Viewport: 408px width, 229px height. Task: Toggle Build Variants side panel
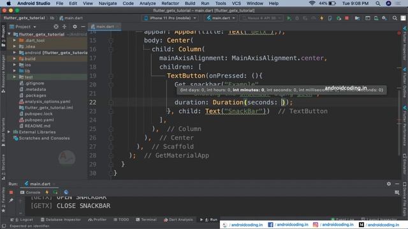tap(3, 132)
